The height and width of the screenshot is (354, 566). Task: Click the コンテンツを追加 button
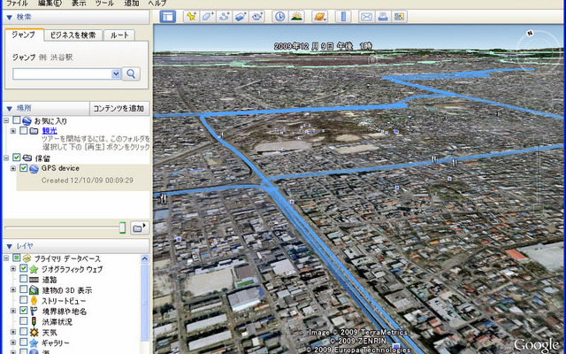coord(119,108)
